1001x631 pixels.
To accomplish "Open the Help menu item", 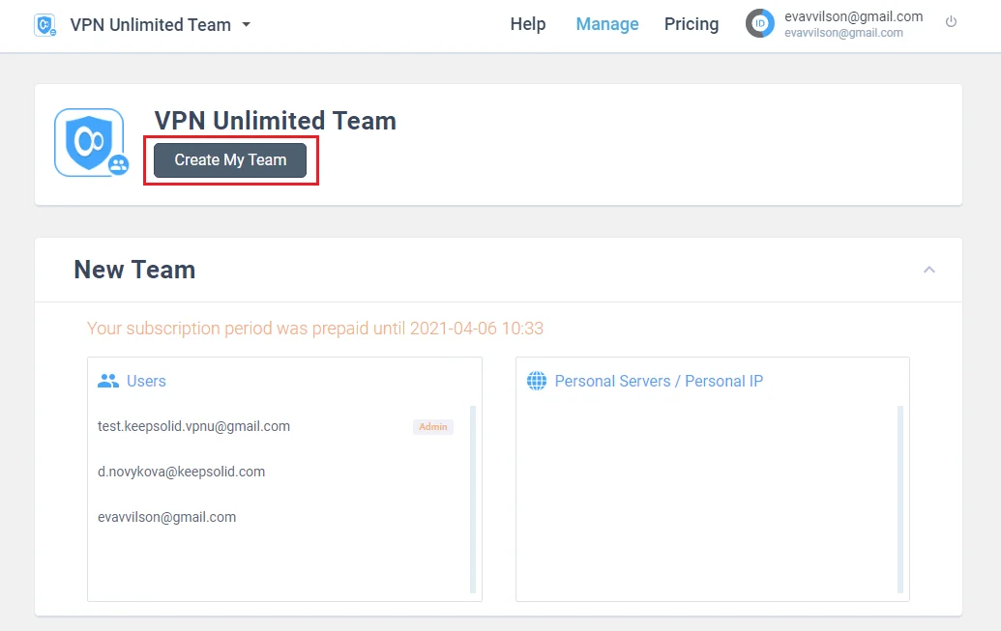I will [528, 24].
